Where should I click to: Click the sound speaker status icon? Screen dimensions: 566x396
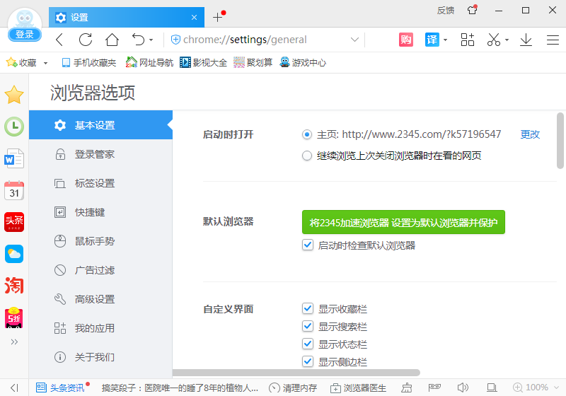pyautogui.click(x=463, y=388)
